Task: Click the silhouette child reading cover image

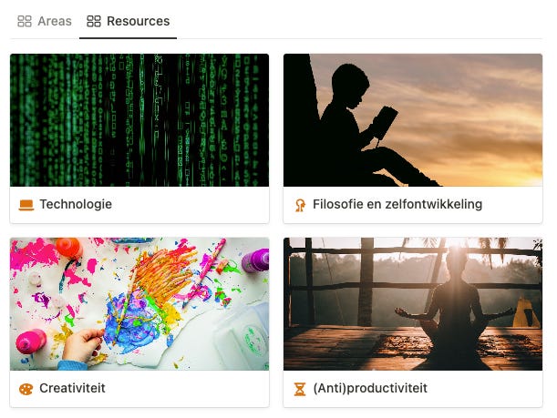Action: click(x=413, y=120)
